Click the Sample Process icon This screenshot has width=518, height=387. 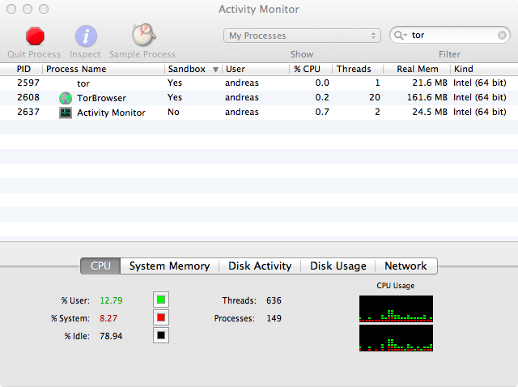[x=143, y=36]
